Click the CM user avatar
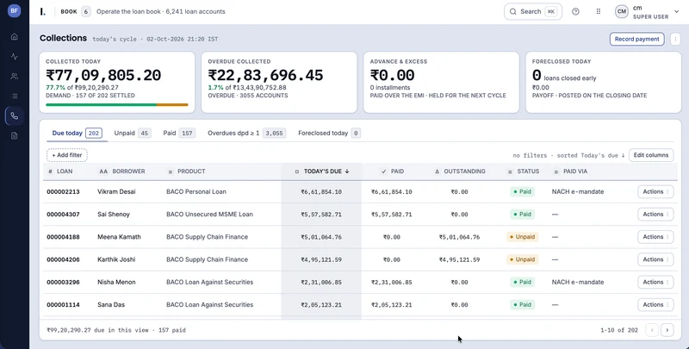Viewport: 689px width, 349px height. pos(621,12)
